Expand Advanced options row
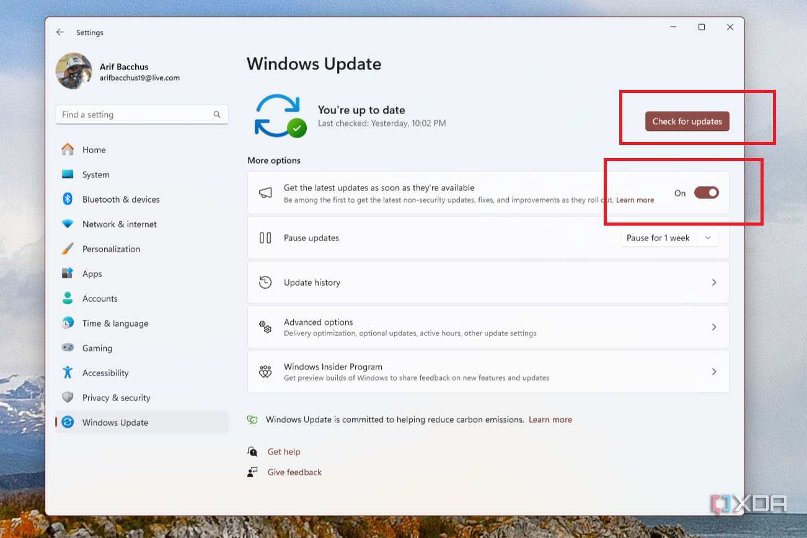The image size is (807, 538). pos(714,327)
